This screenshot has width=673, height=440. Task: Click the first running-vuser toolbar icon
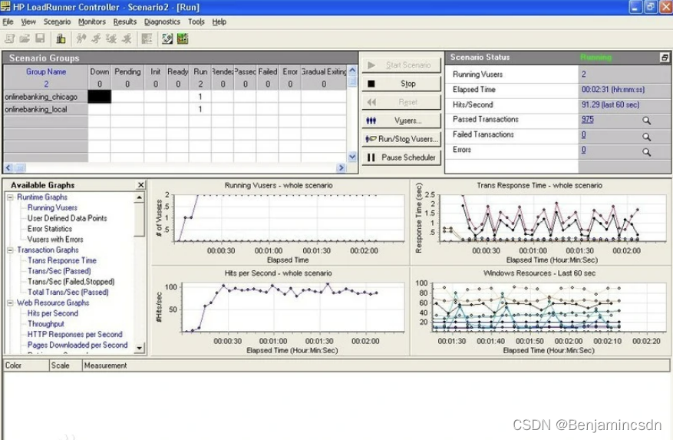tap(81, 38)
